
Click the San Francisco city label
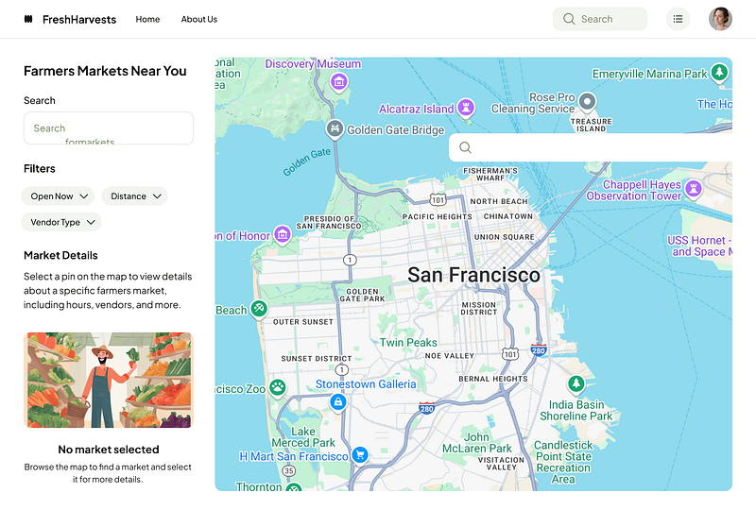point(474,275)
